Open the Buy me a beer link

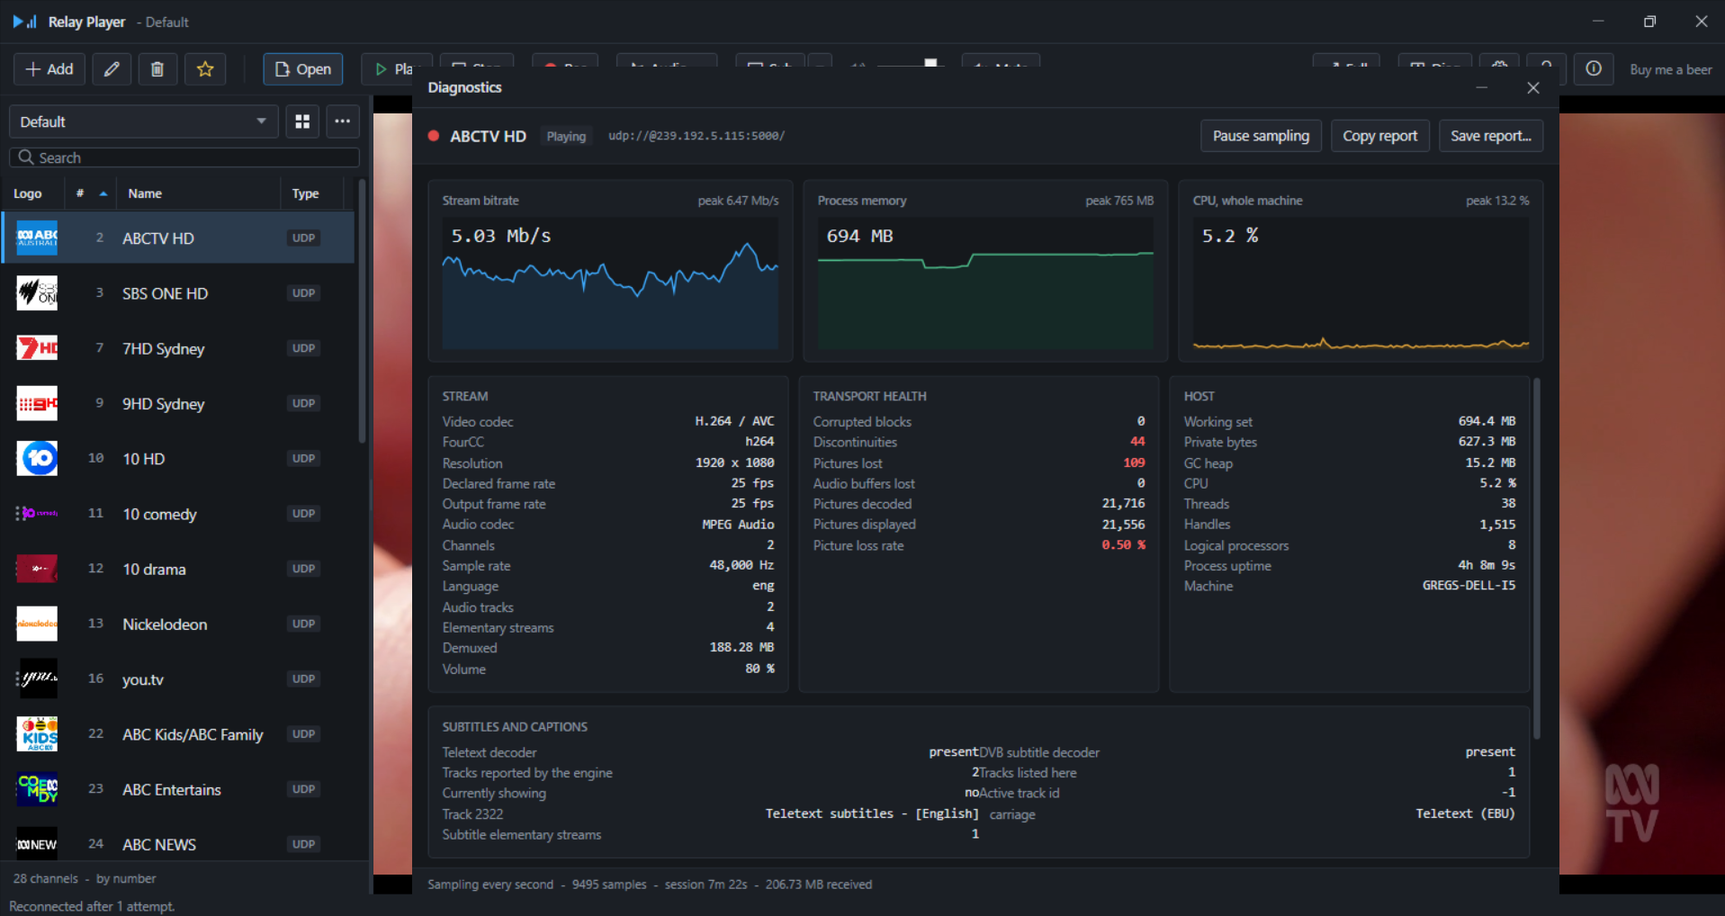[1671, 69]
